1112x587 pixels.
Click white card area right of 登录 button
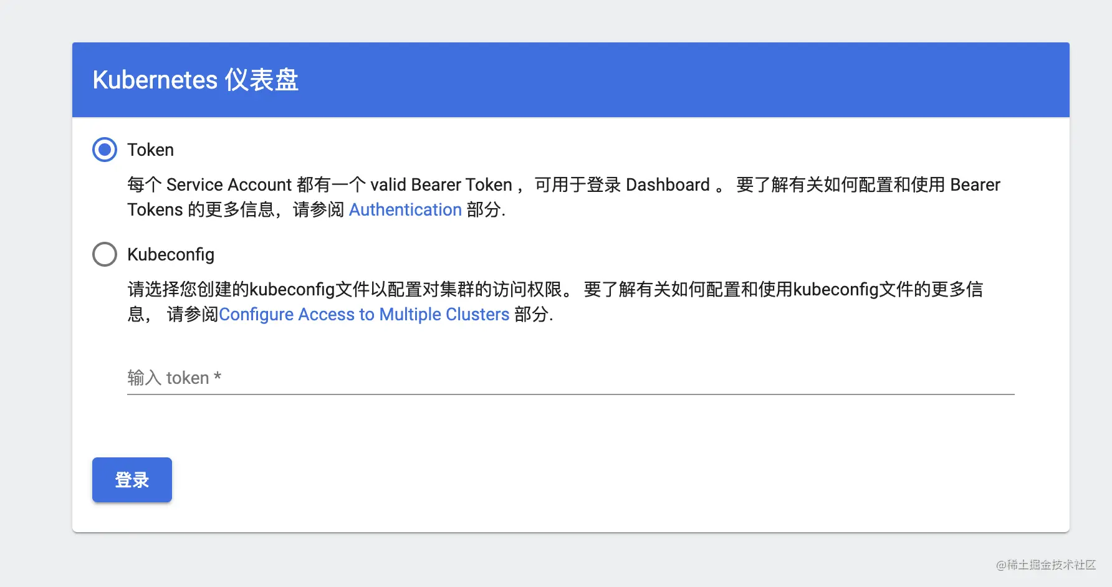pos(561,480)
